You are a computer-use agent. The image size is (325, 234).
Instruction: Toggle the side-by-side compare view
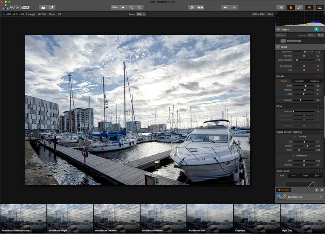(x=200, y=7)
